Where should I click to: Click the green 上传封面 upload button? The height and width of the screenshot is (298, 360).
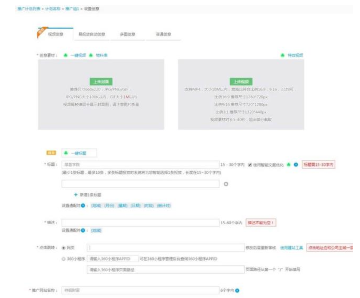[101, 82]
